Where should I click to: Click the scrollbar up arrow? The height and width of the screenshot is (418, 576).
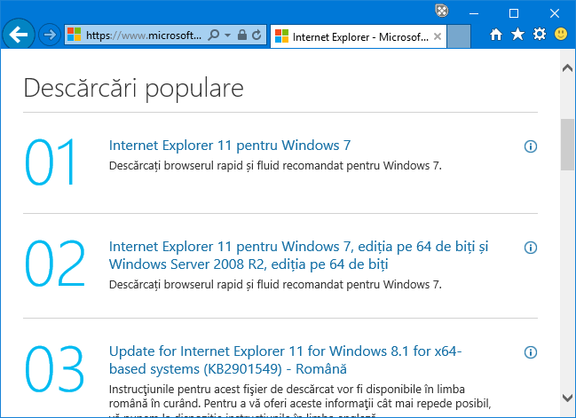click(567, 68)
